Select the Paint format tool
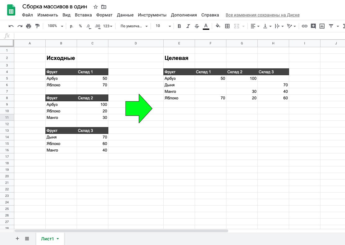Viewport: 345px width, 245px height. (37, 26)
